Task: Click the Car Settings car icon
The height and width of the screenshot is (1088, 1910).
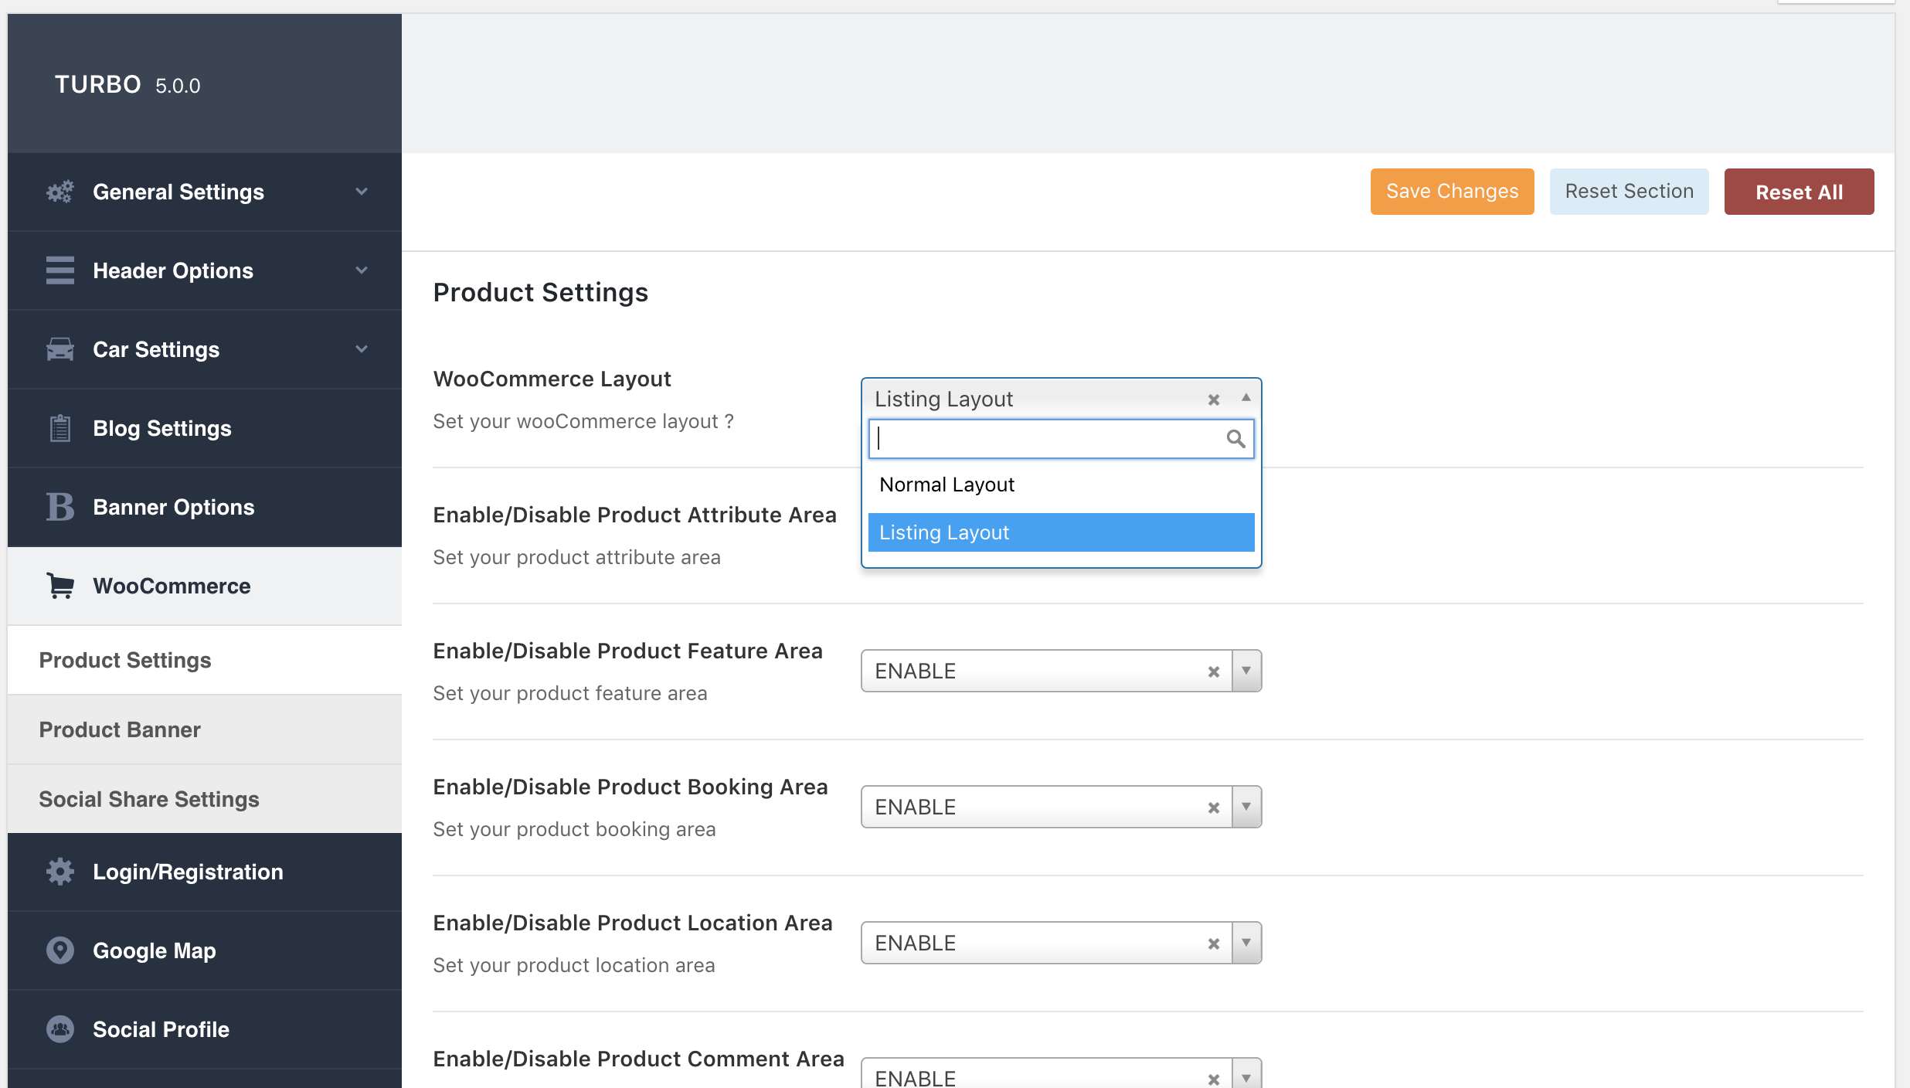Action: tap(60, 349)
